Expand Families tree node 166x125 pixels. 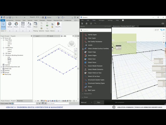pyautogui.click(x=2, y=71)
